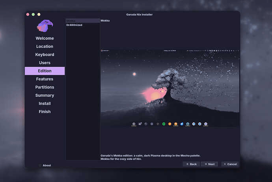
Task: Open the Features step in sidebar
Action: [x=45, y=79]
